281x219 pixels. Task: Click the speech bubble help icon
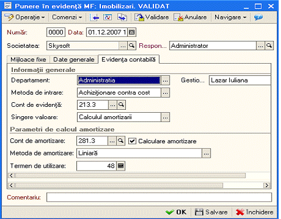tap(258, 18)
